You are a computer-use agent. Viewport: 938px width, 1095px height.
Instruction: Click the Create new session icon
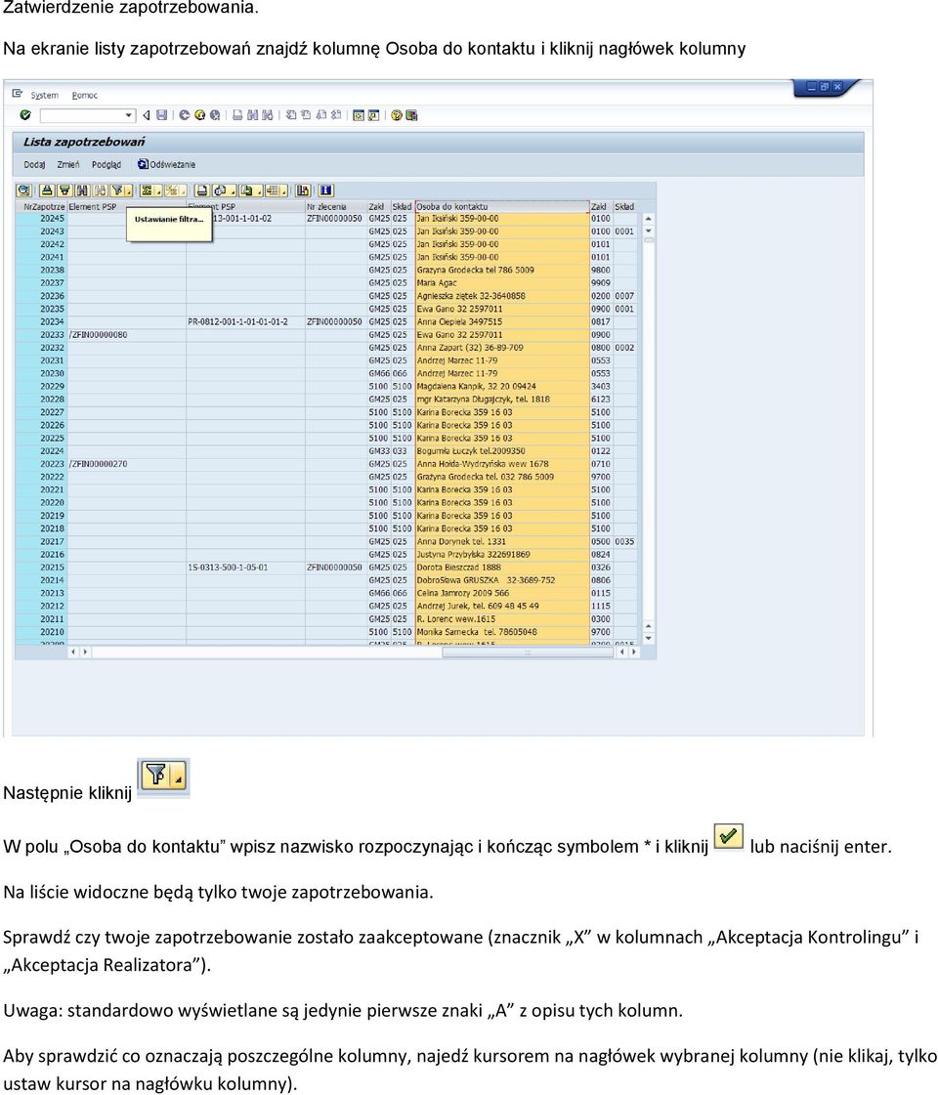359,115
